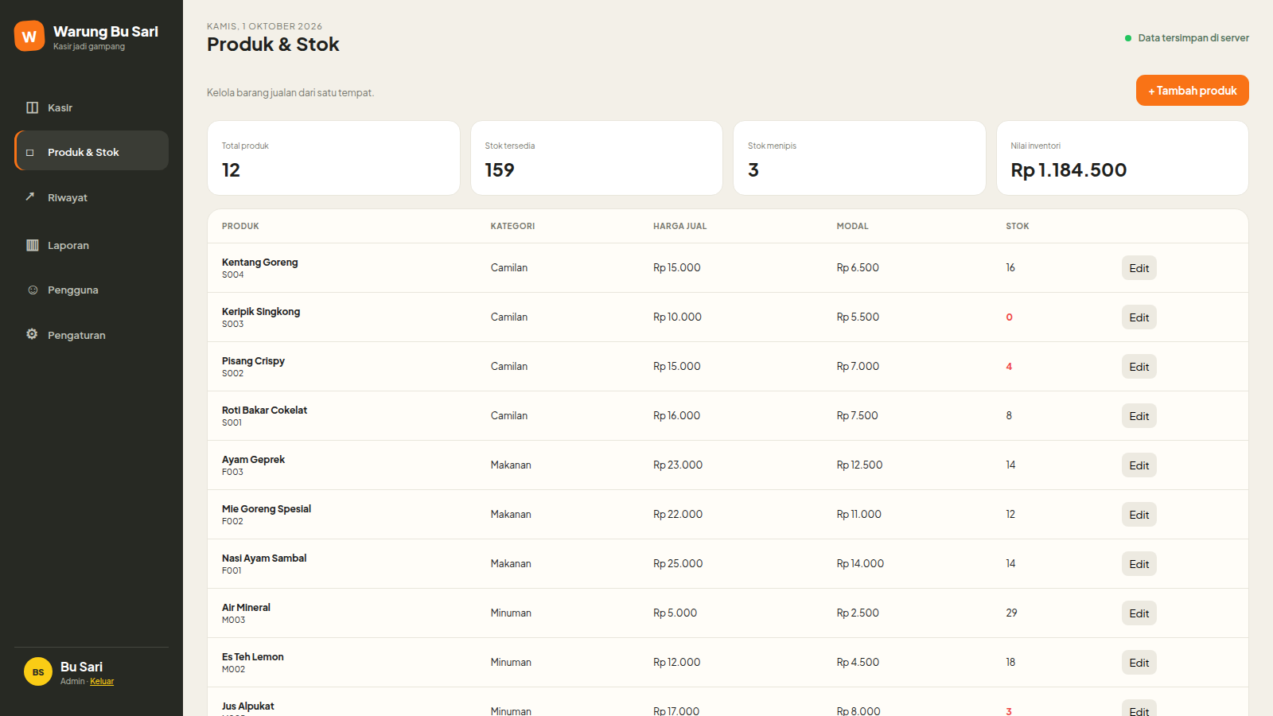This screenshot has width=1273, height=716.
Task: Go to Riwayat page
Action: (x=91, y=197)
